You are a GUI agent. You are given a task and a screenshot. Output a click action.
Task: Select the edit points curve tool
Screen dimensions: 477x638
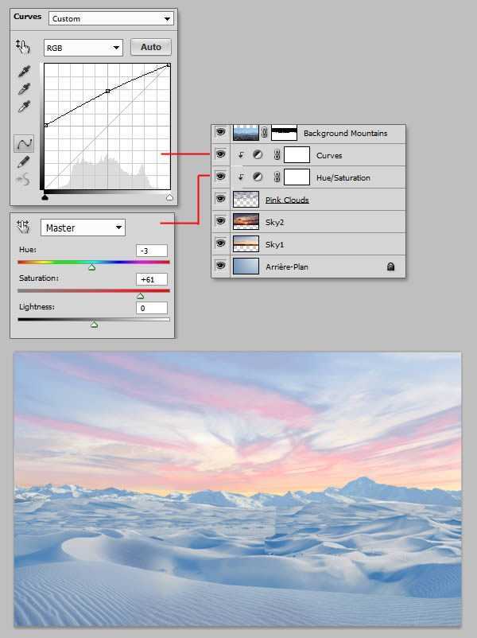(24, 144)
